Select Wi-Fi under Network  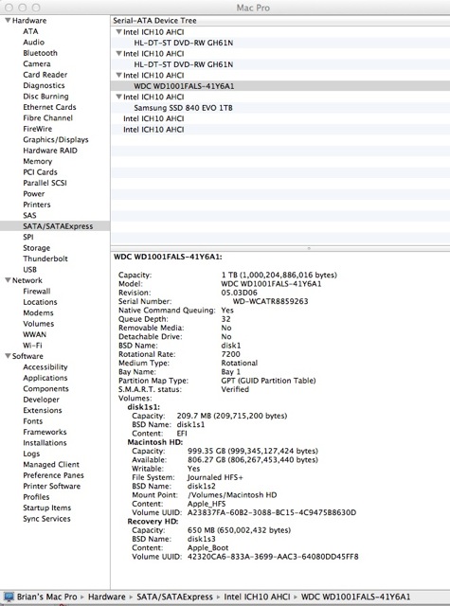coord(32,345)
